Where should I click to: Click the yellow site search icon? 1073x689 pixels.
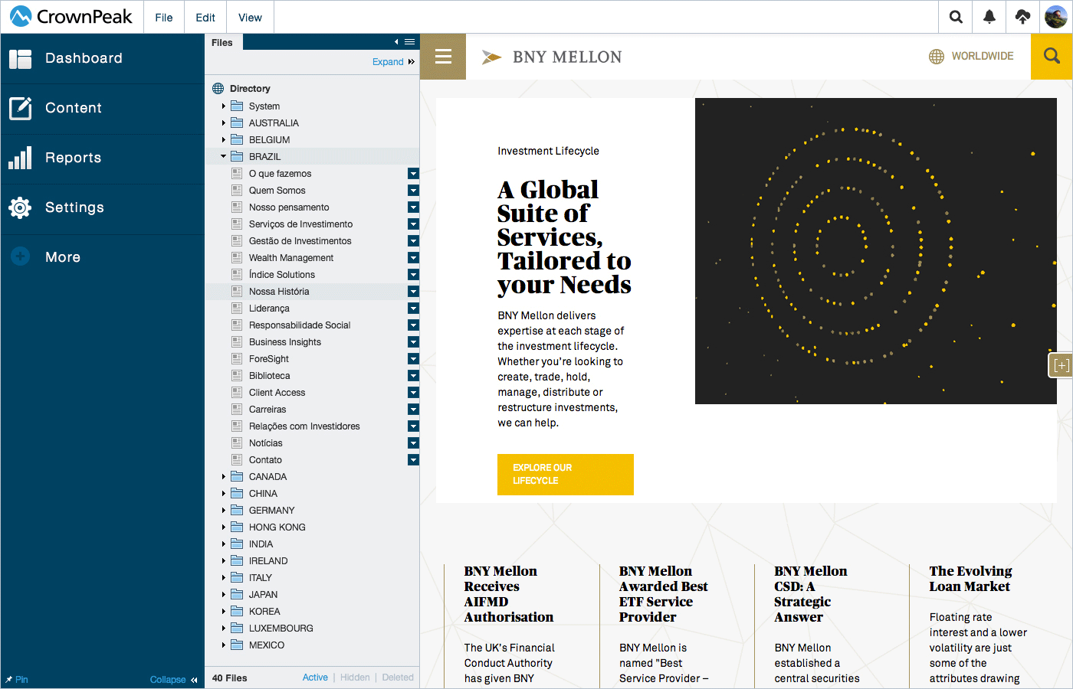(x=1052, y=56)
